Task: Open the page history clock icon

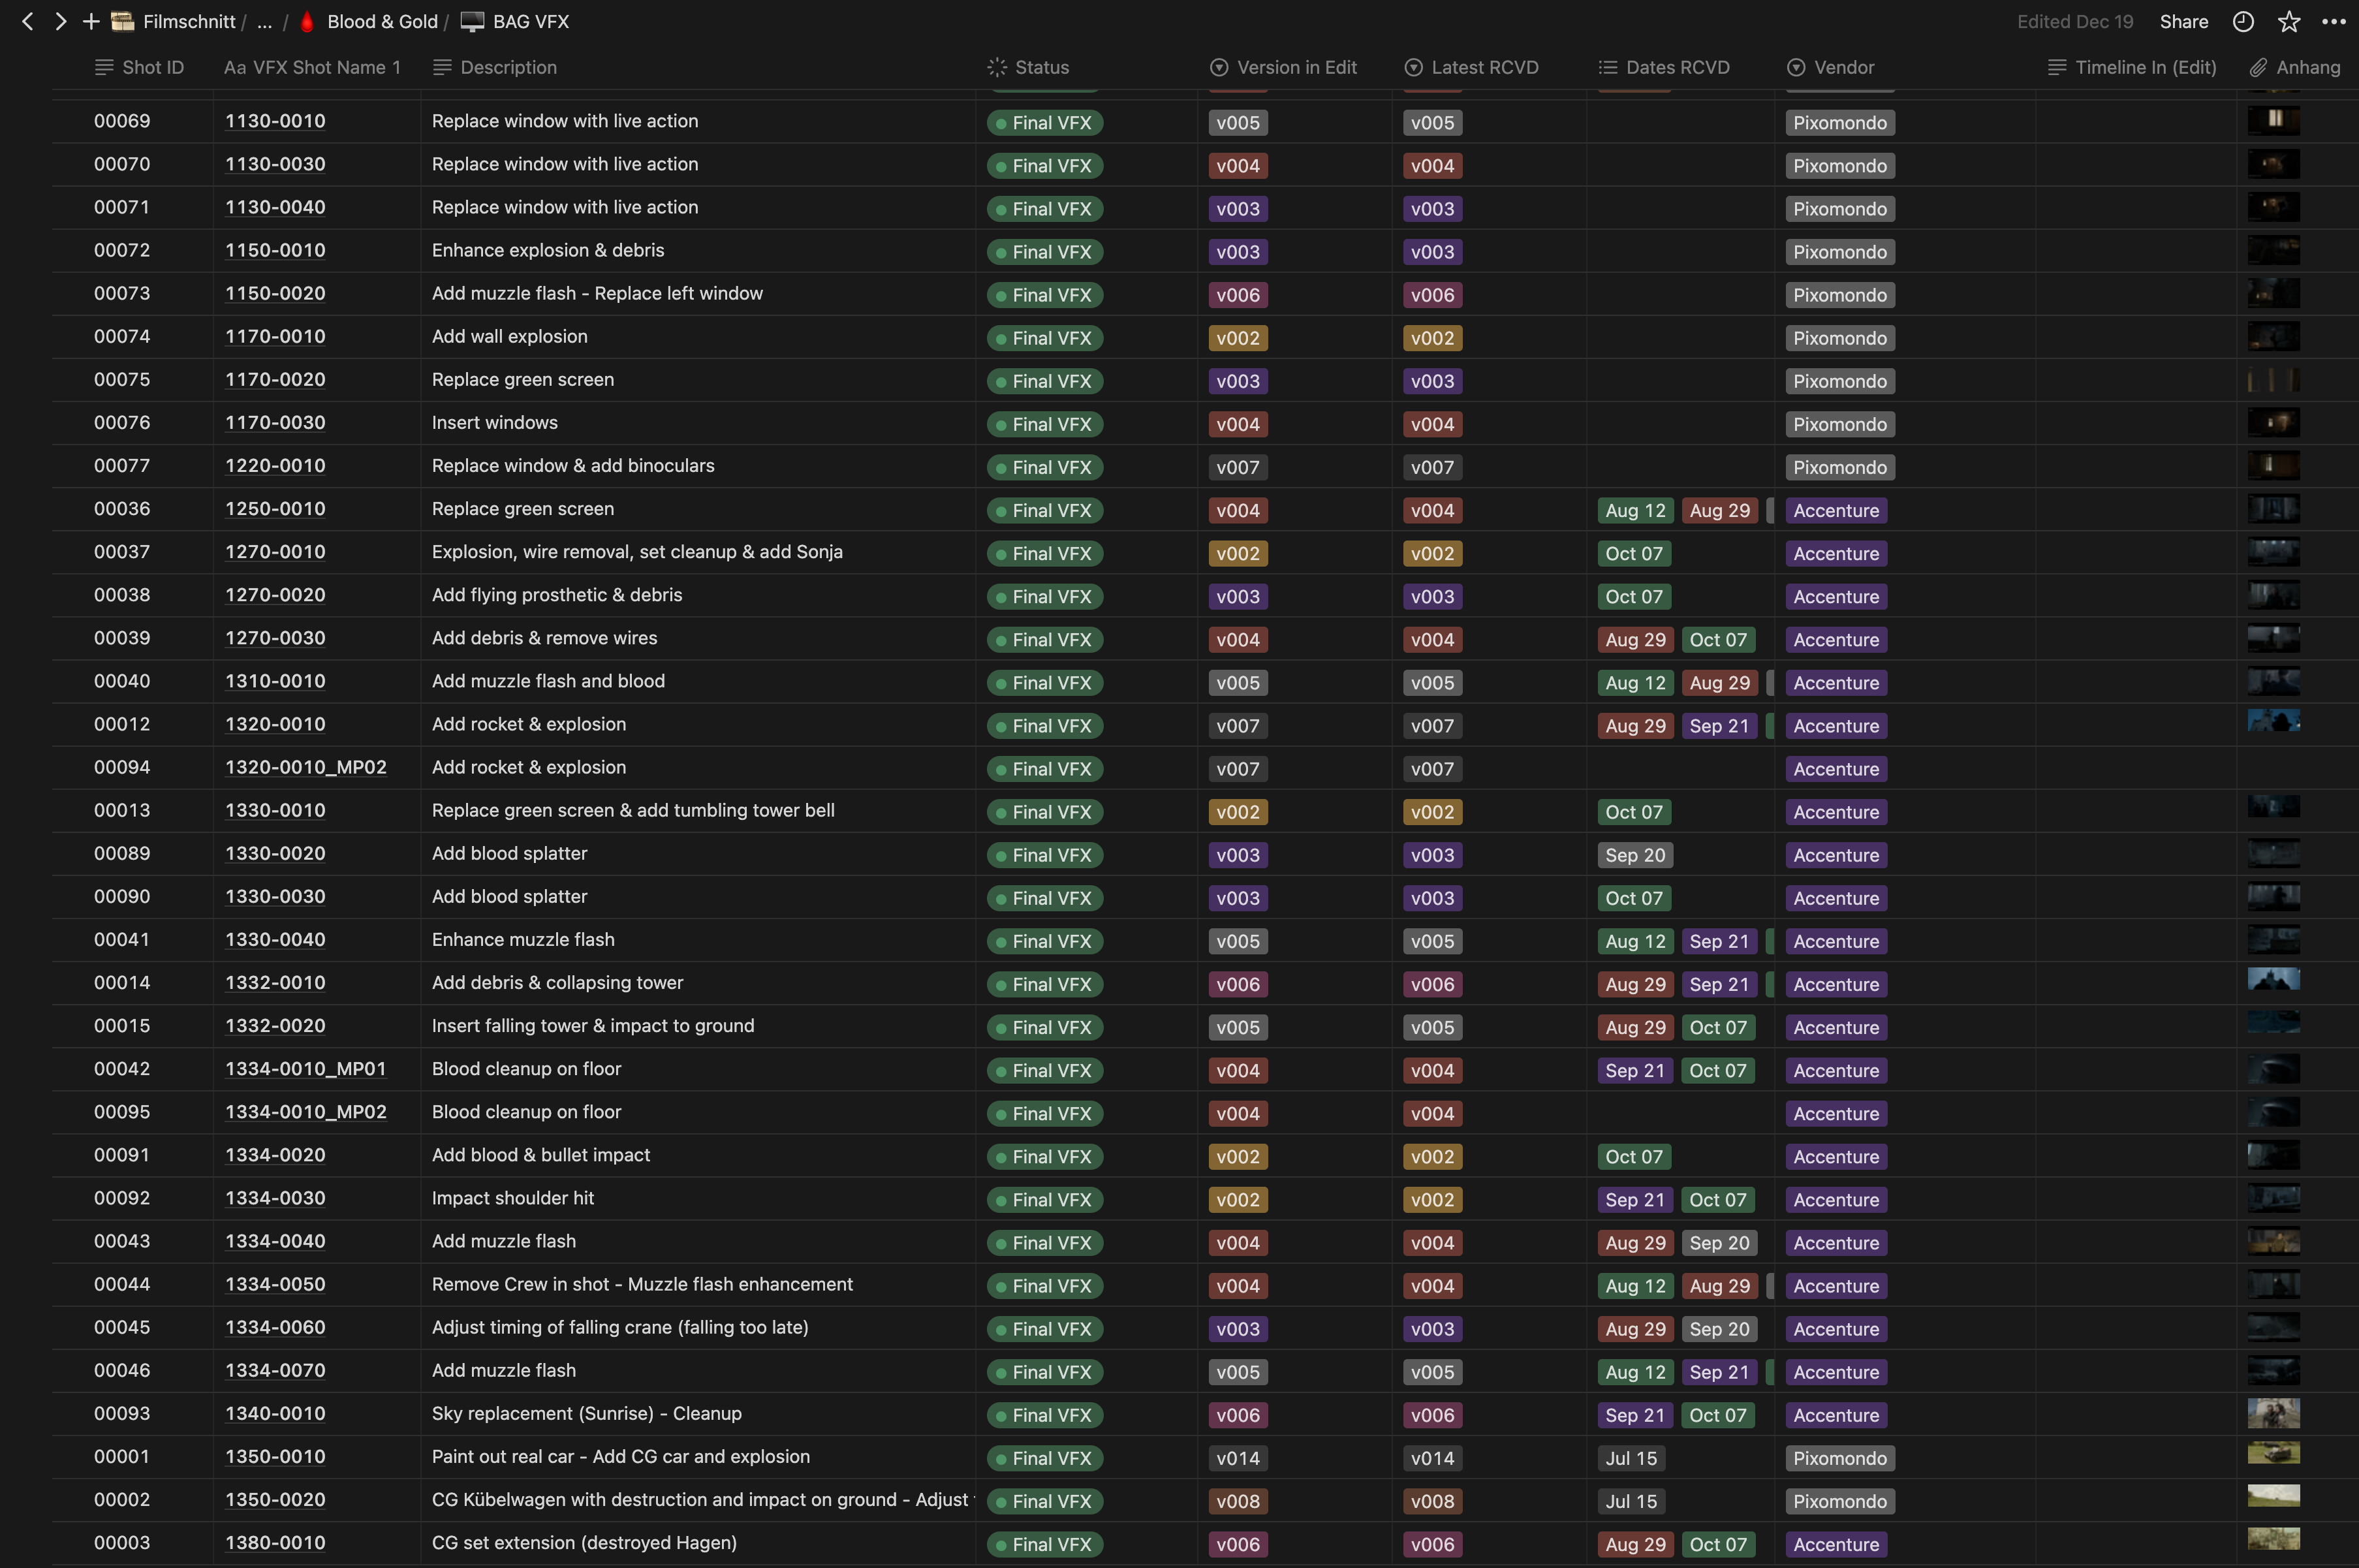Action: tap(2243, 21)
